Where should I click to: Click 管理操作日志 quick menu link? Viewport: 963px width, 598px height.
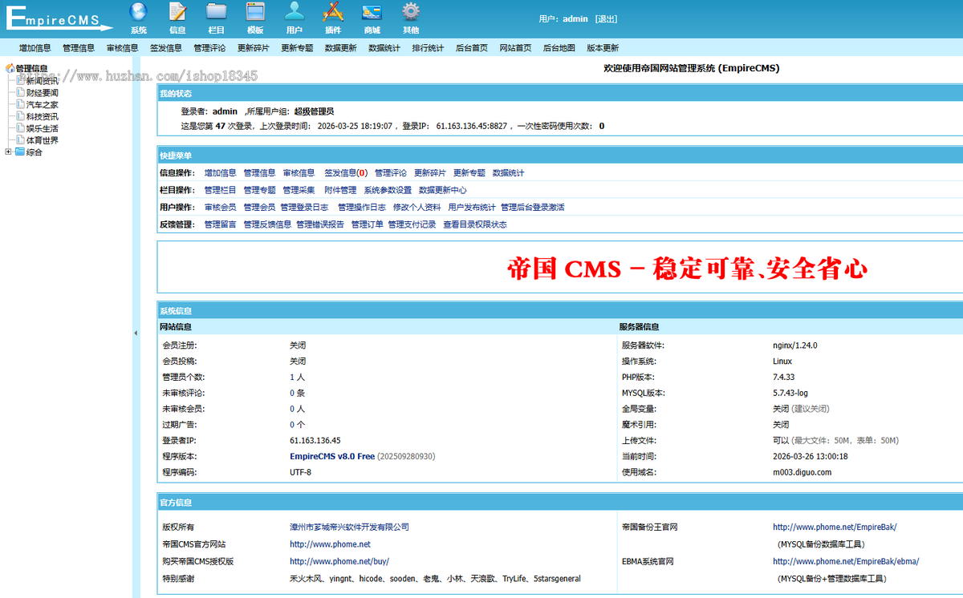(361, 207)
